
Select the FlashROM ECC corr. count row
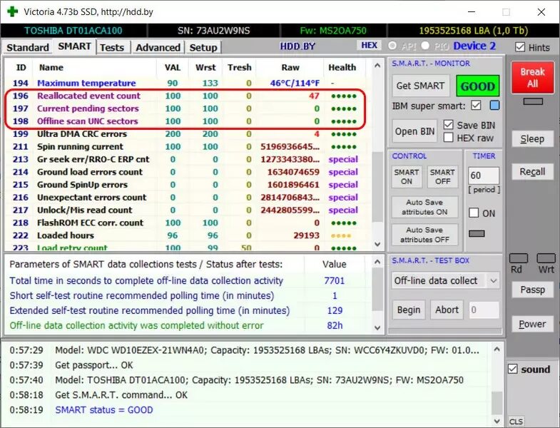(185, 223)
